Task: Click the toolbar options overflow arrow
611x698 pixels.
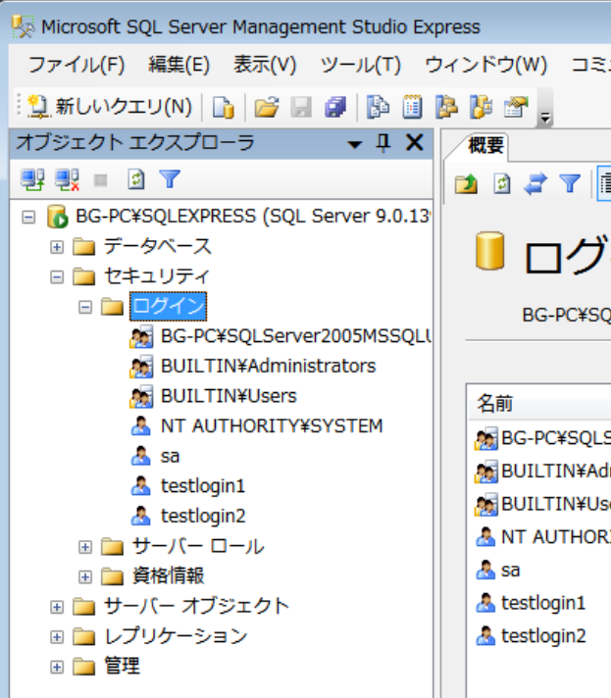Action: coord(545,118)
